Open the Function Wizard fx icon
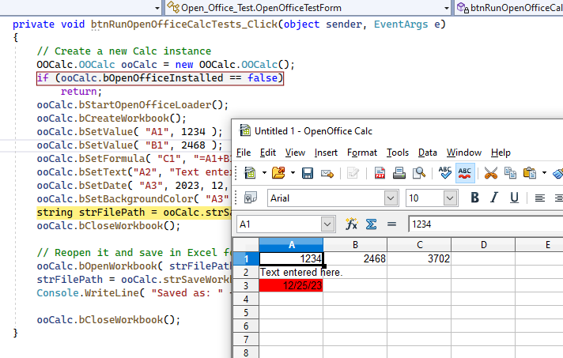The width and height of the screenshot is (563, 358). [x=351, y=224]
